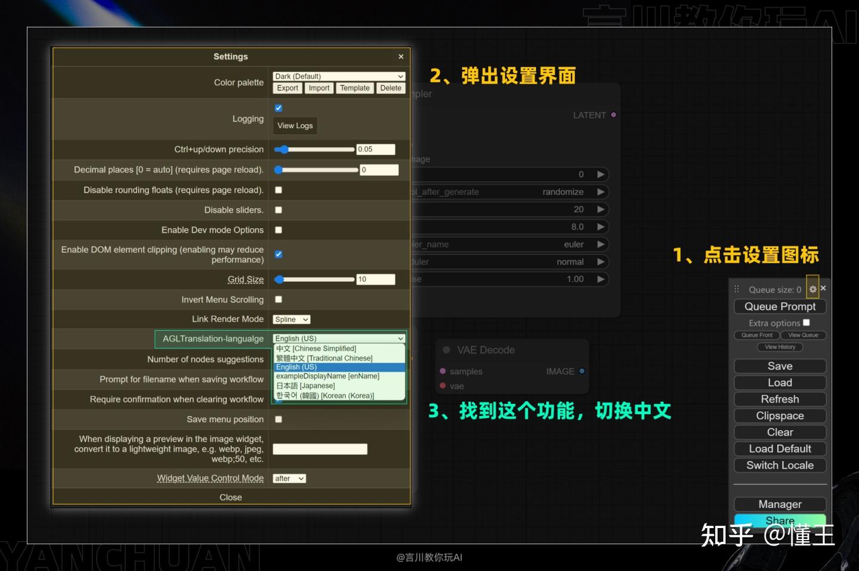859x571 pixels.
Task: Click right arrow on steps value 20
Action: 601,209
